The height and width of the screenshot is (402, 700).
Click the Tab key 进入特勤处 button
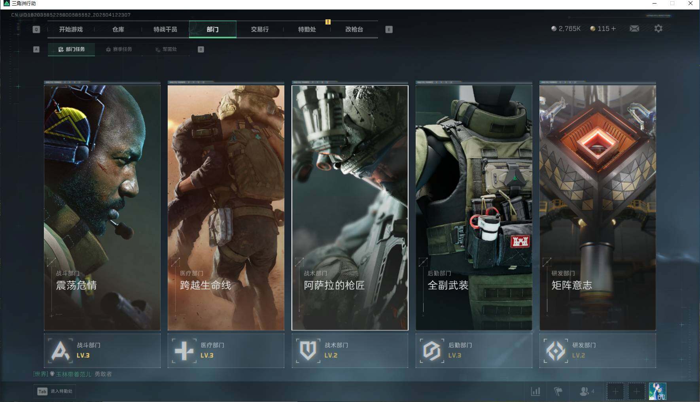pos(55,391)
